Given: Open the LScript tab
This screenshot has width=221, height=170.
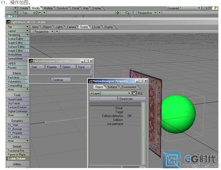Looking at the screenshot, I should 96,27.
